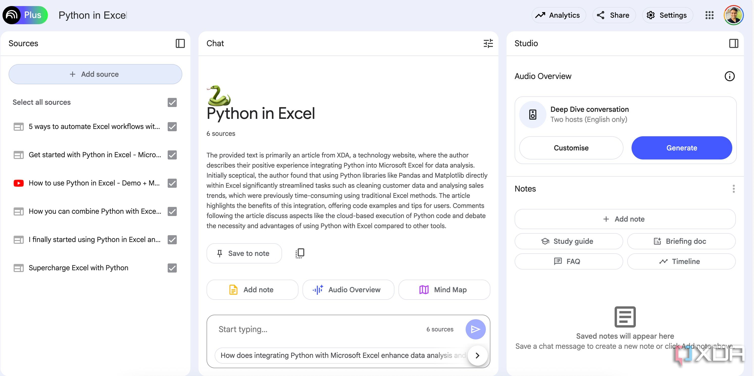Collapse the Studio panel icon
This screenshot has height=376, width=754.
(x=734, y=43)
